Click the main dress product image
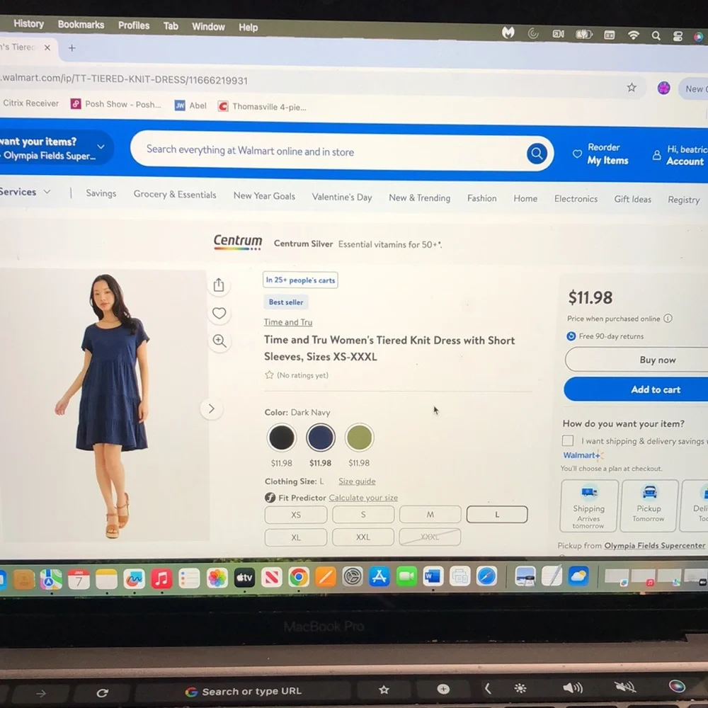The width and height of the screenshot is (708, 708). [x=104, y=405]
